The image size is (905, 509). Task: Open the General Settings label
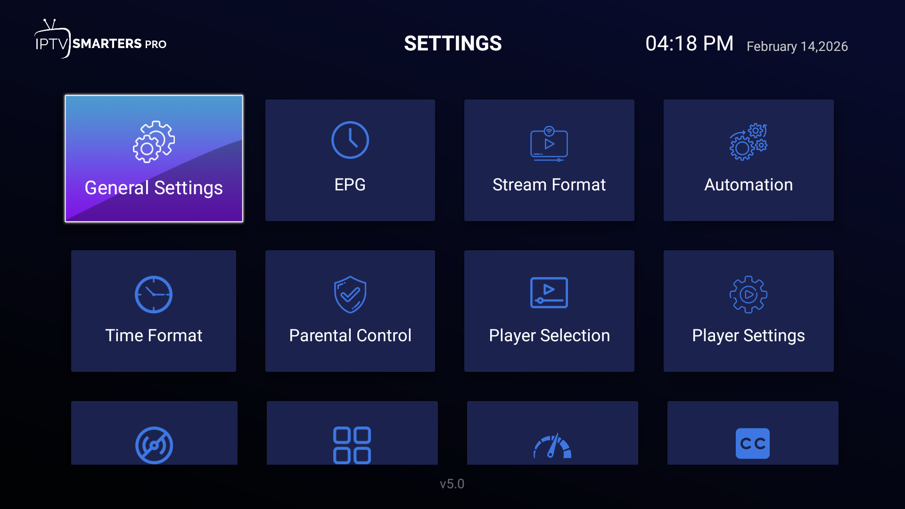(x=154, y=188)
